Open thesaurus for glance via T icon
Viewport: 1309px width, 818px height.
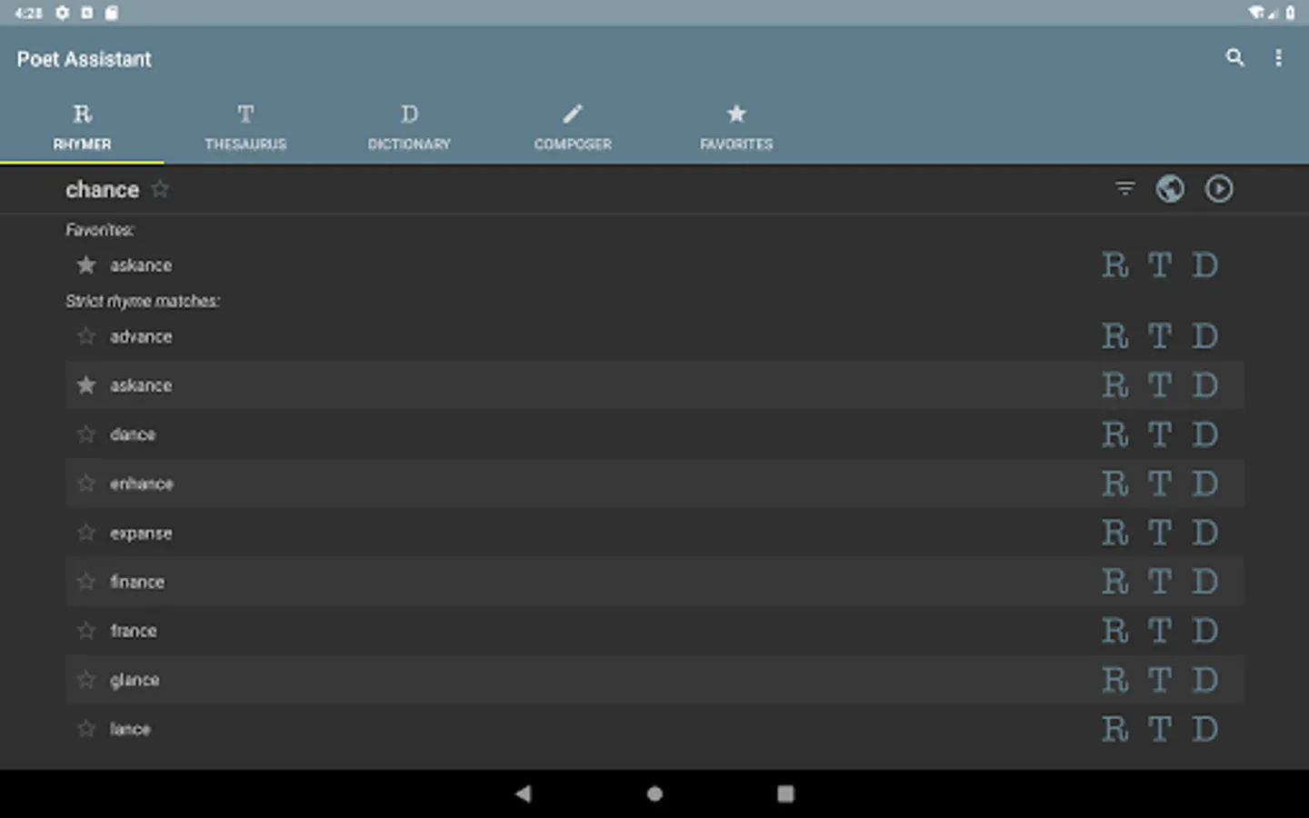coord(1160,680)
